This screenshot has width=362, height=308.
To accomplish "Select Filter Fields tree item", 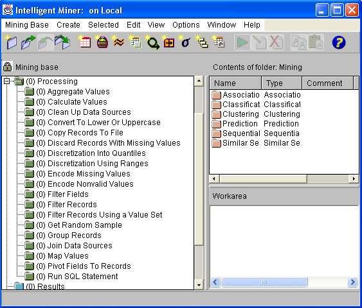I will (x=62, y=194).
